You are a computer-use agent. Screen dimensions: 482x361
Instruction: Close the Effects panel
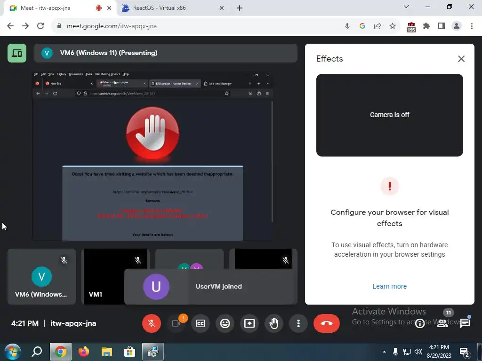pos(461,59)
